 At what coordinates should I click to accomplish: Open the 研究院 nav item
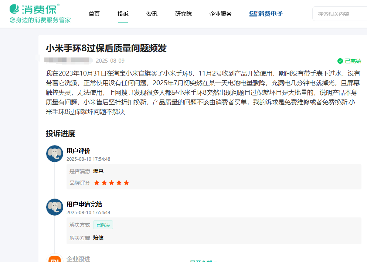click(183, 14)
